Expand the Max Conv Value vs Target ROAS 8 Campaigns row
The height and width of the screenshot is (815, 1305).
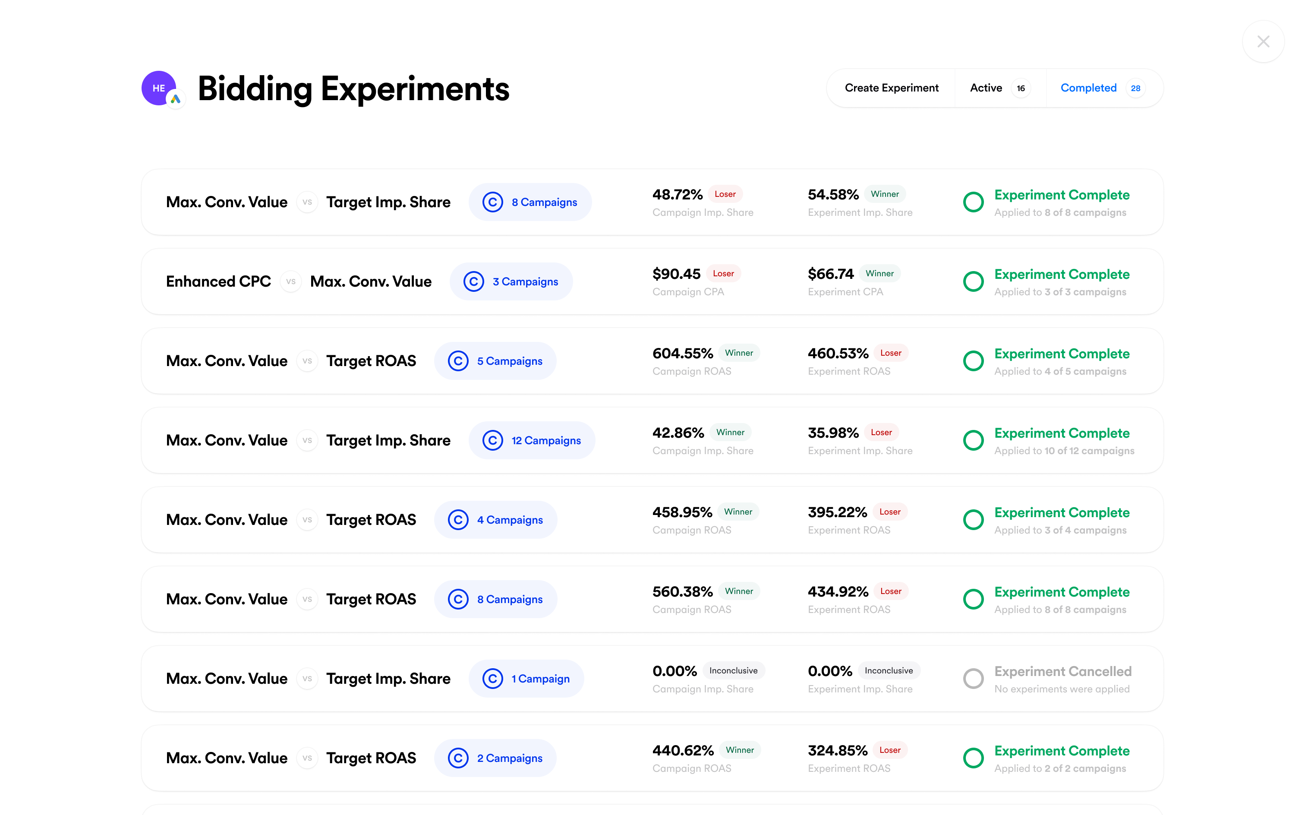[x=652, y=599]
